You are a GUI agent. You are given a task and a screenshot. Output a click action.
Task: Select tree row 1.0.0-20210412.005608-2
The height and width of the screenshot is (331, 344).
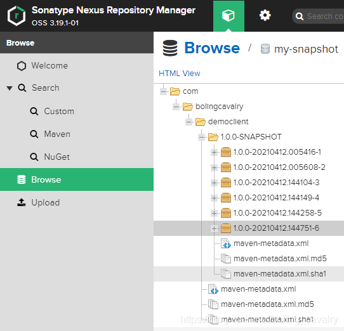pyautogui.click(x=249, y=167)
